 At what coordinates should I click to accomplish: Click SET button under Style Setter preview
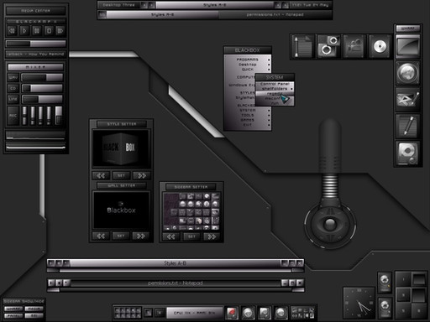coord(121,175)
